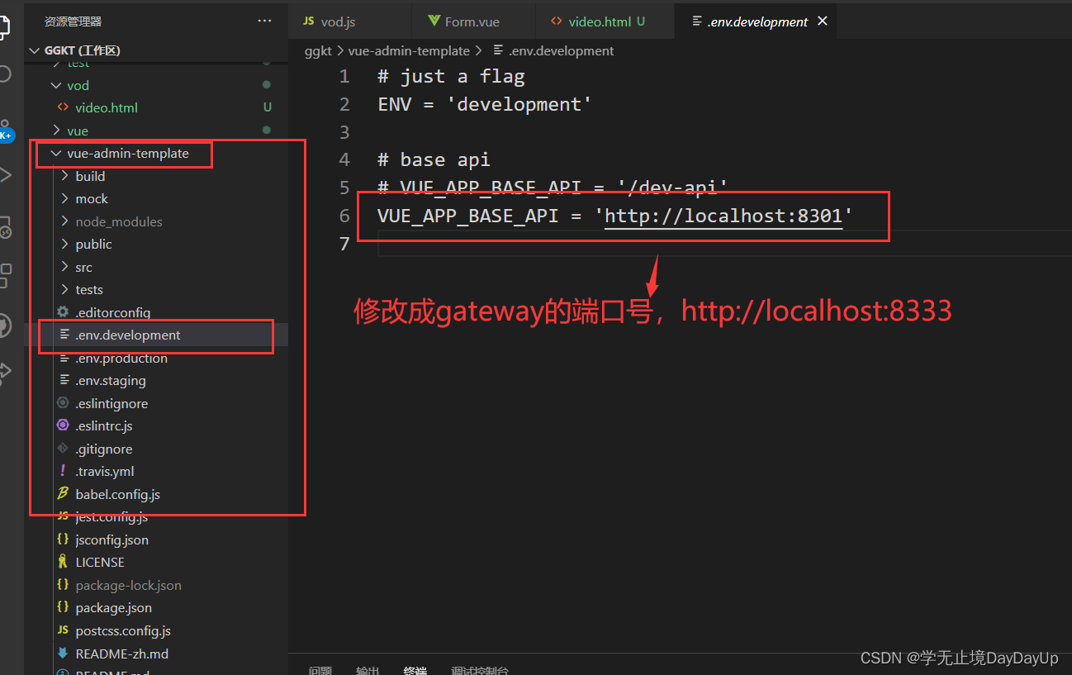Open the explorer more actions ellipsis
This screenshot has height=675, width=1072.
pos(264,21)
